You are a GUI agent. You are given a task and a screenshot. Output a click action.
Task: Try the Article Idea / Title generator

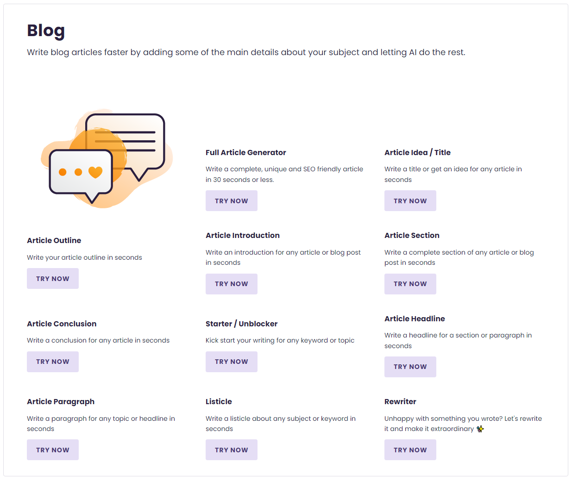click(x=410, y=200)
